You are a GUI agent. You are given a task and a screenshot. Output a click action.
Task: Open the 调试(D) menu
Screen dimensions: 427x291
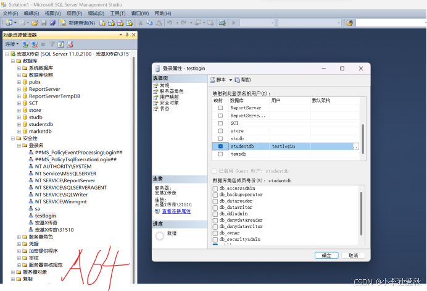point(96,14)
